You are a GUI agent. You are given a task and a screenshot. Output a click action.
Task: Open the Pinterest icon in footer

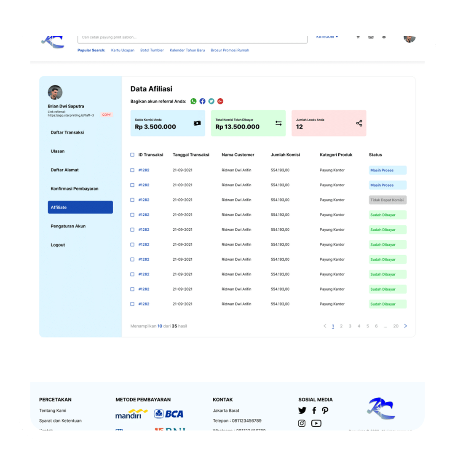[325, 410]
